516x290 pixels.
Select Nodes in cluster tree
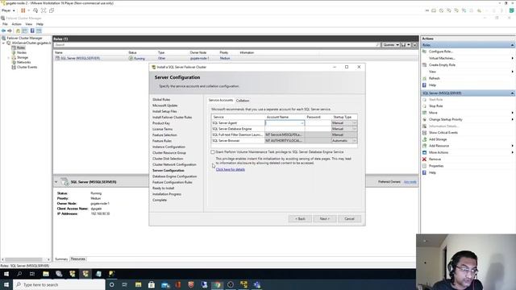(22, 52)
